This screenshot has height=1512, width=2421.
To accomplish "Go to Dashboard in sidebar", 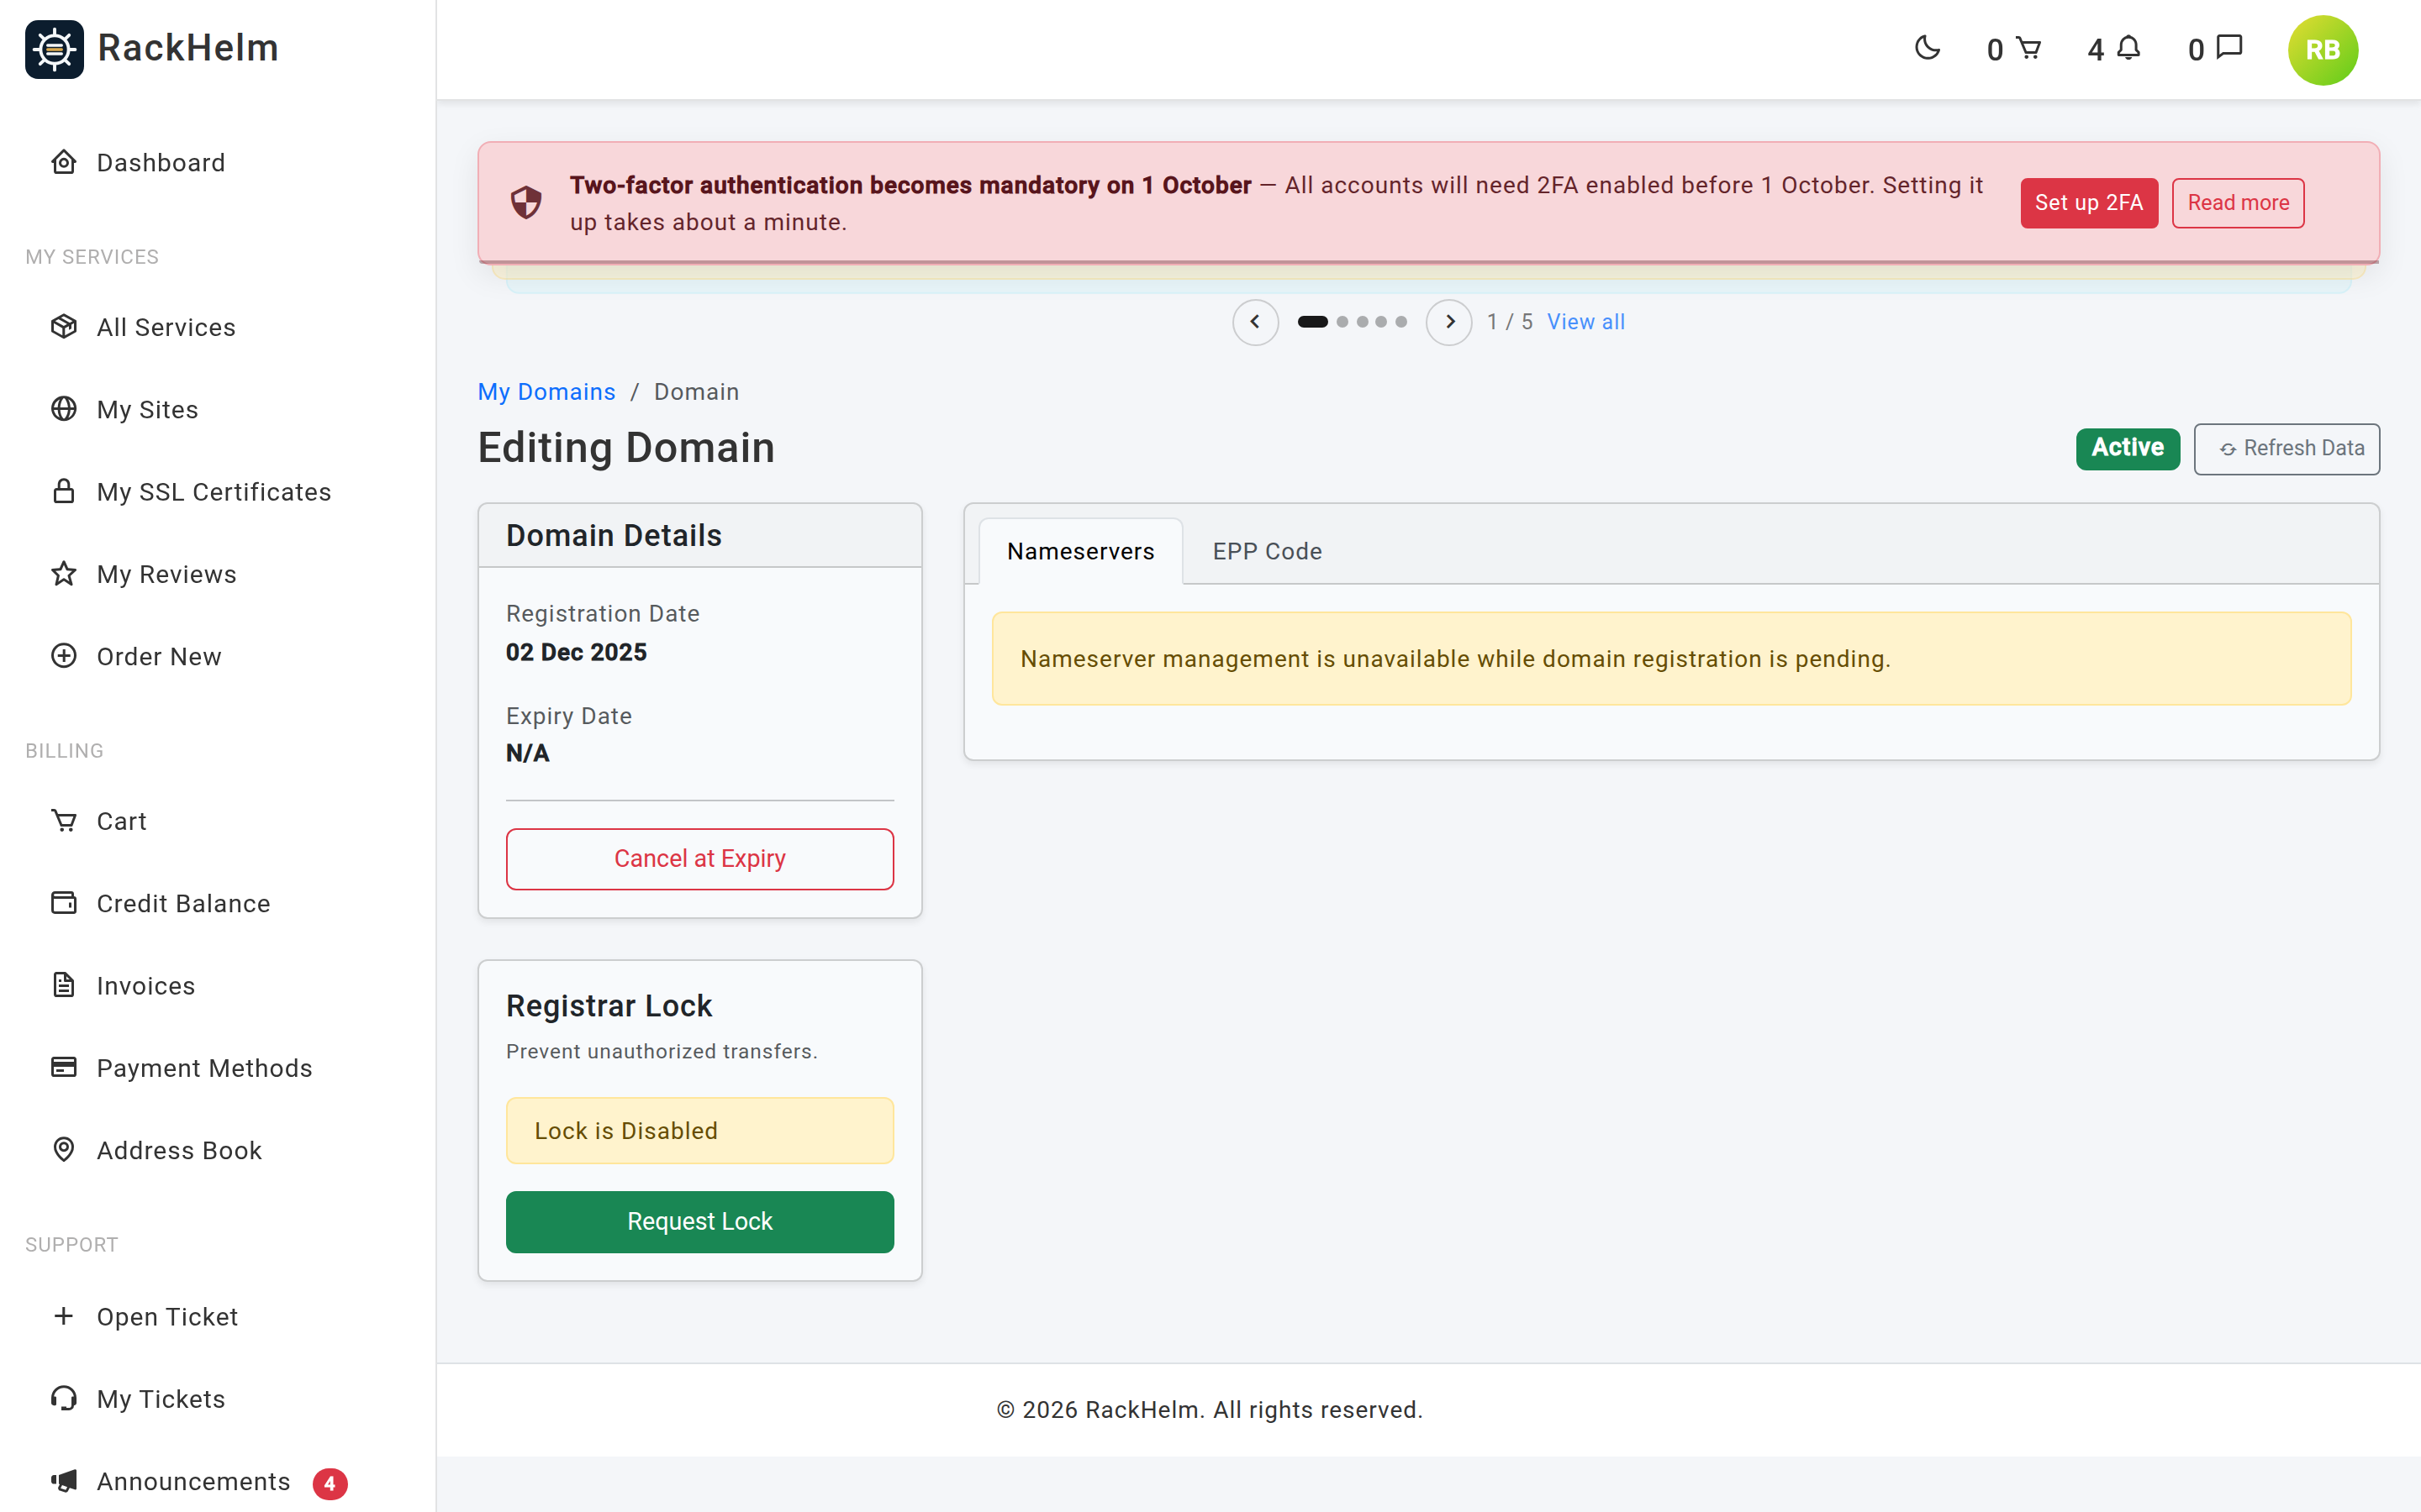I will (160, 162).
